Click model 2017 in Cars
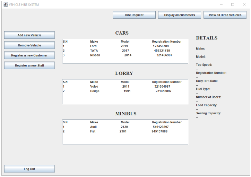The width and height of the screenshot is (251, 177). click(125, 51)
